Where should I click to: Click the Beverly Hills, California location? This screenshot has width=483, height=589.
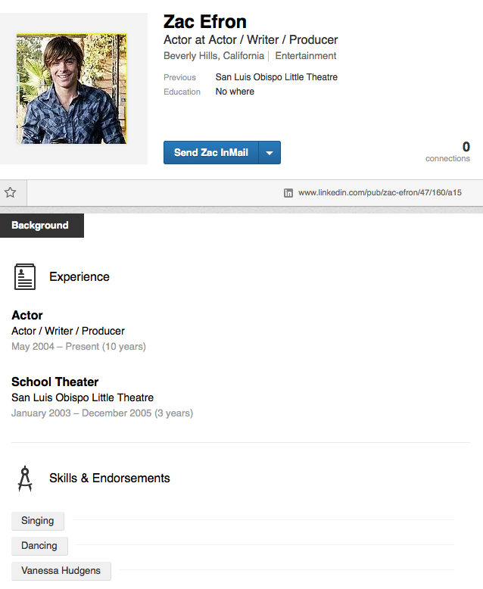[213, 56]
